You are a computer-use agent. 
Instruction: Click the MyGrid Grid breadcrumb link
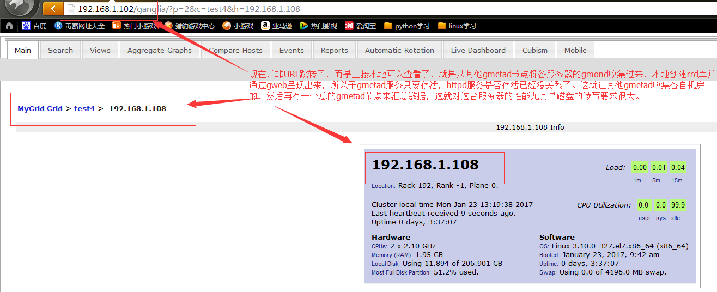click(40, 108)
